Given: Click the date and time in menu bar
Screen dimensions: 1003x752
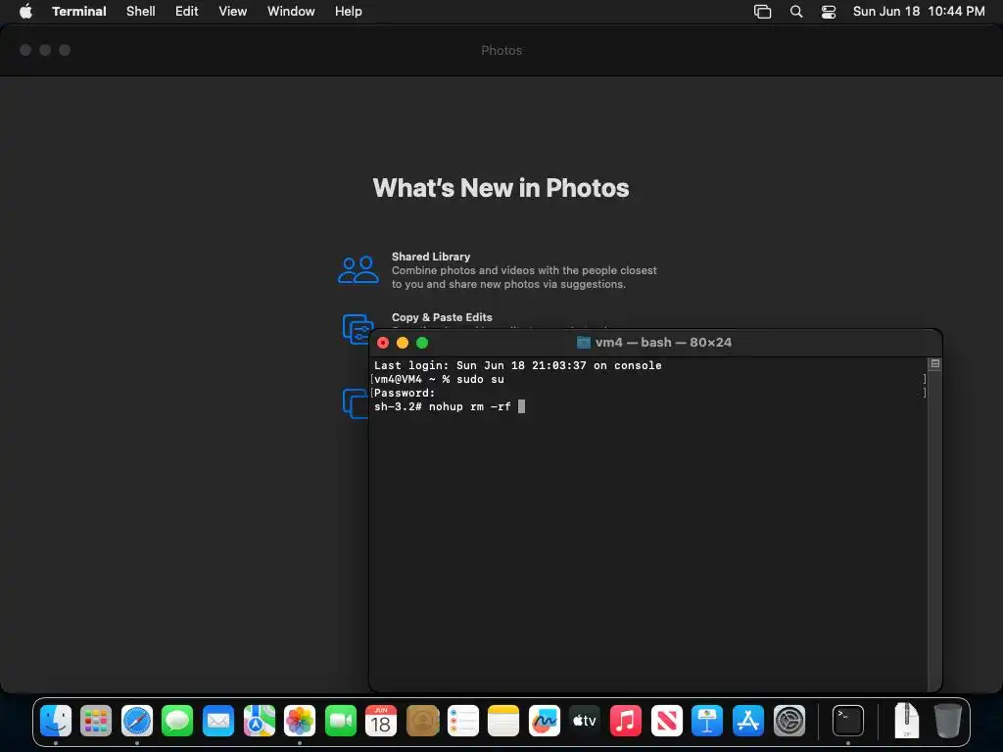Looking at the screenshot, I should coord(919,11).
